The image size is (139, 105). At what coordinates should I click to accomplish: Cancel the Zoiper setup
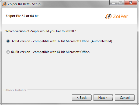tap(125, 97)
